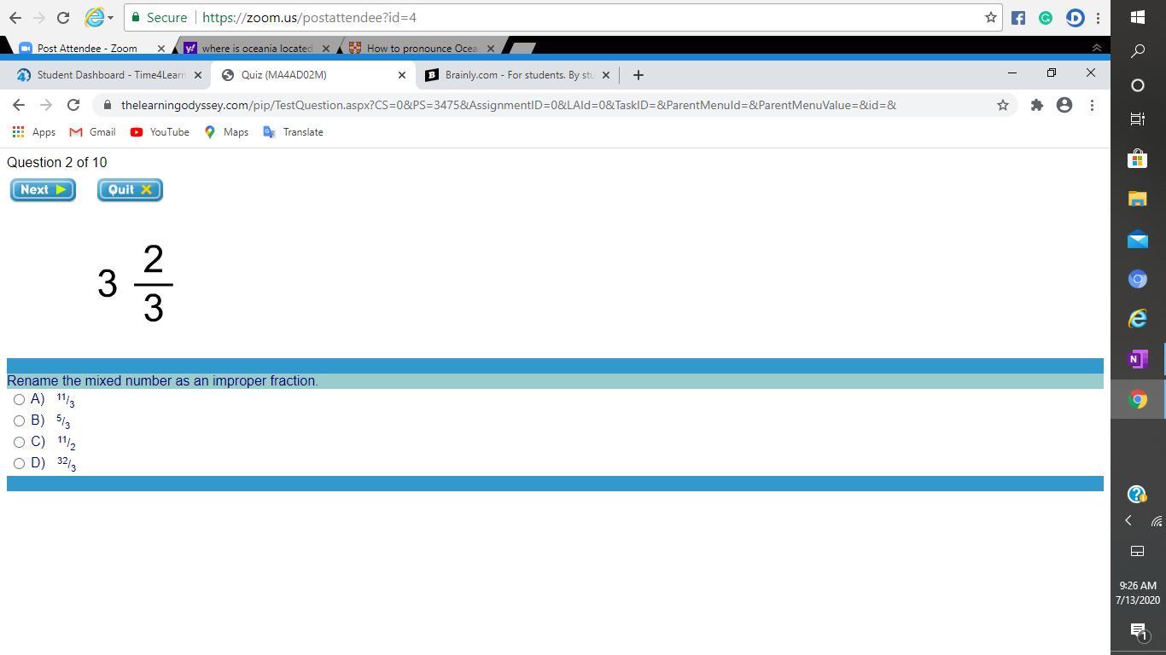The image size is (1166, 655).
Task: Click the learningodyssey address bar
Action: tap(512, 105)
